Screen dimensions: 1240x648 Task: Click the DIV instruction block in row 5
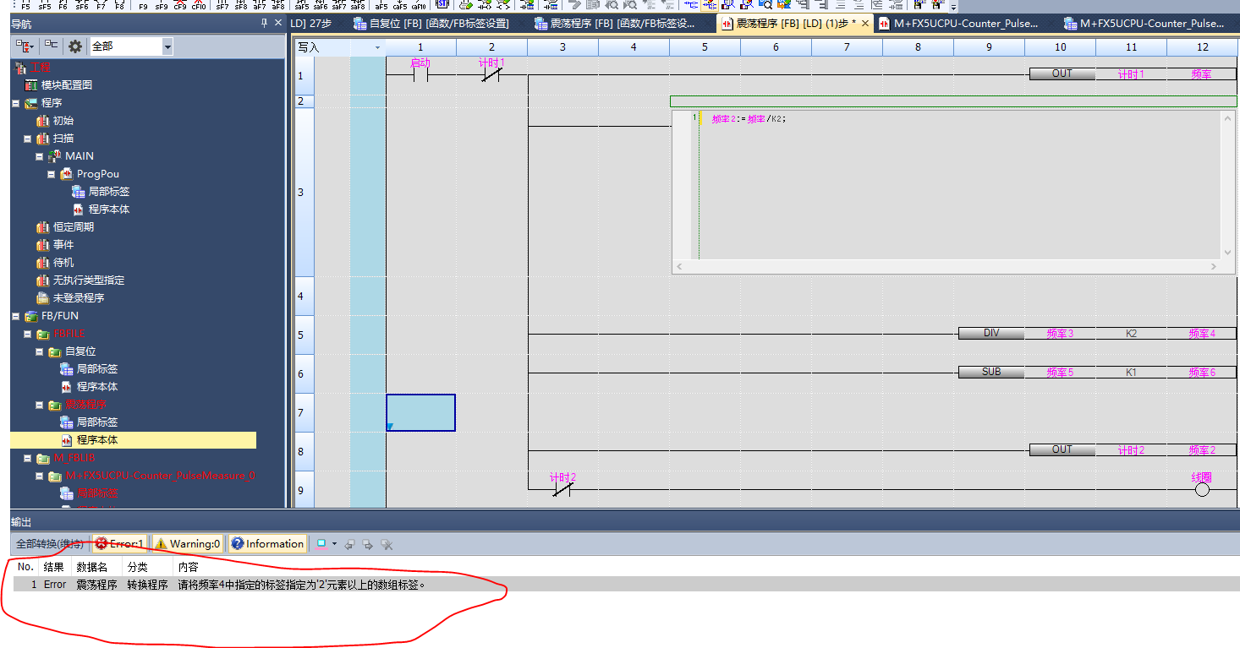pyautogui.click(x=990, y=334)
